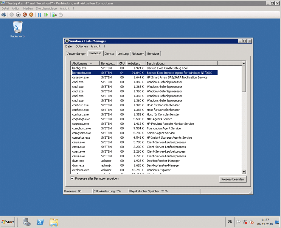This screenshot has width=281, height=228.
Task: Click the Revert arrow toolbar icon
Action: tap(61, 15)
